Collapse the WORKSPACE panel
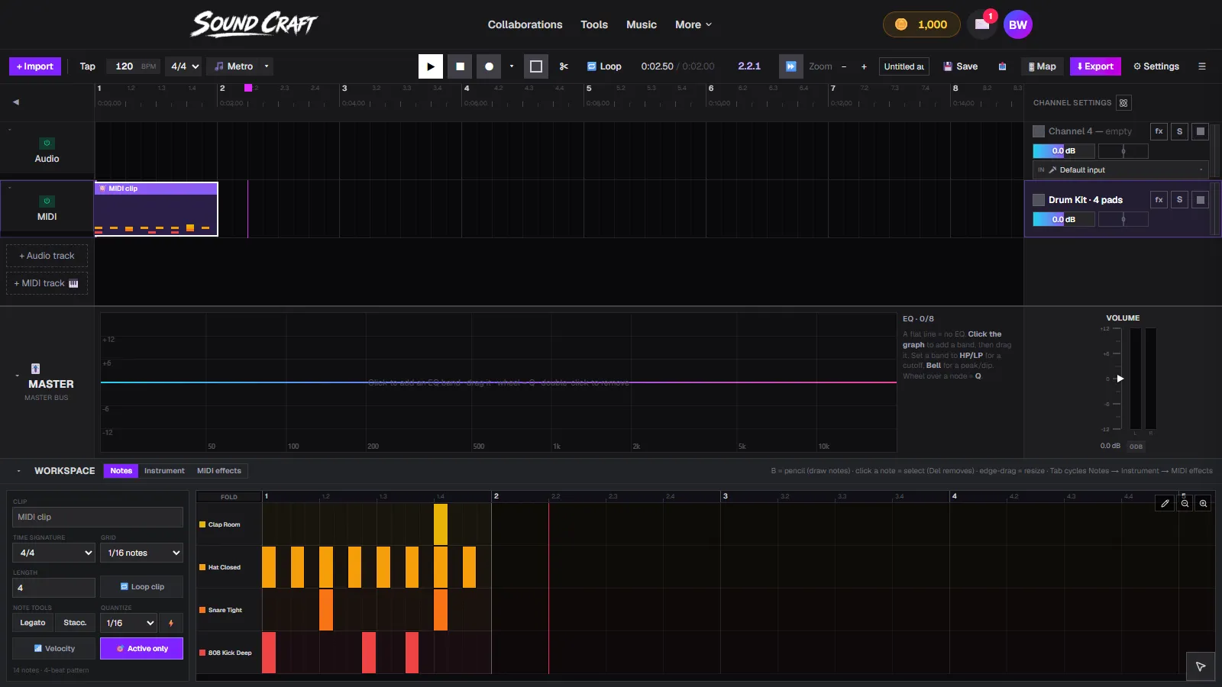The height and width of the screenshot is (687, 1222). 18,471
